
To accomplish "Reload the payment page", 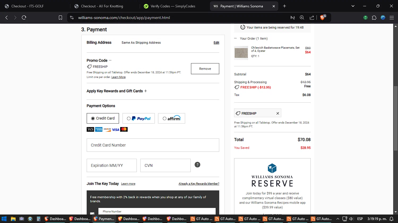I will (24, 17).
